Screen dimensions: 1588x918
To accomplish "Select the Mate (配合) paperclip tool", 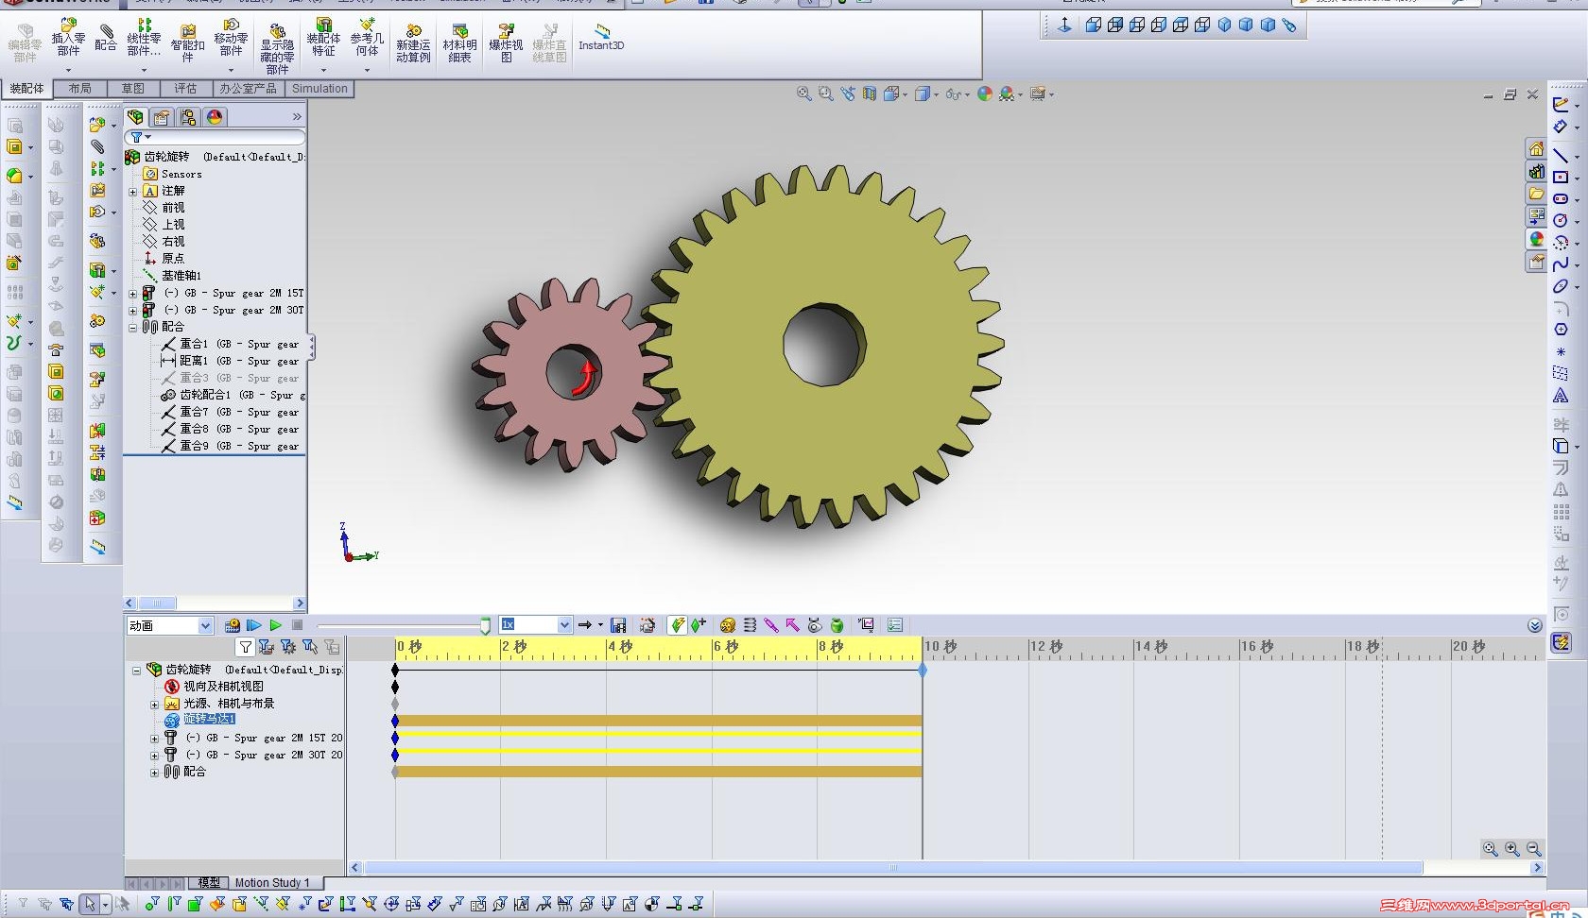I will click(106, 38).
